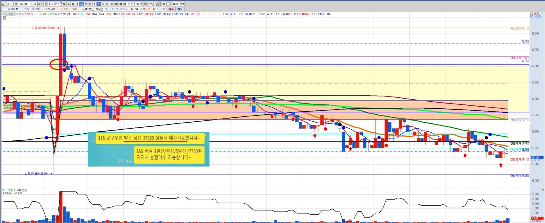Toggle the HP 510 데골 indicator legend
The image size is (545, 223).
pyautogui.click(x=145, y=14)
